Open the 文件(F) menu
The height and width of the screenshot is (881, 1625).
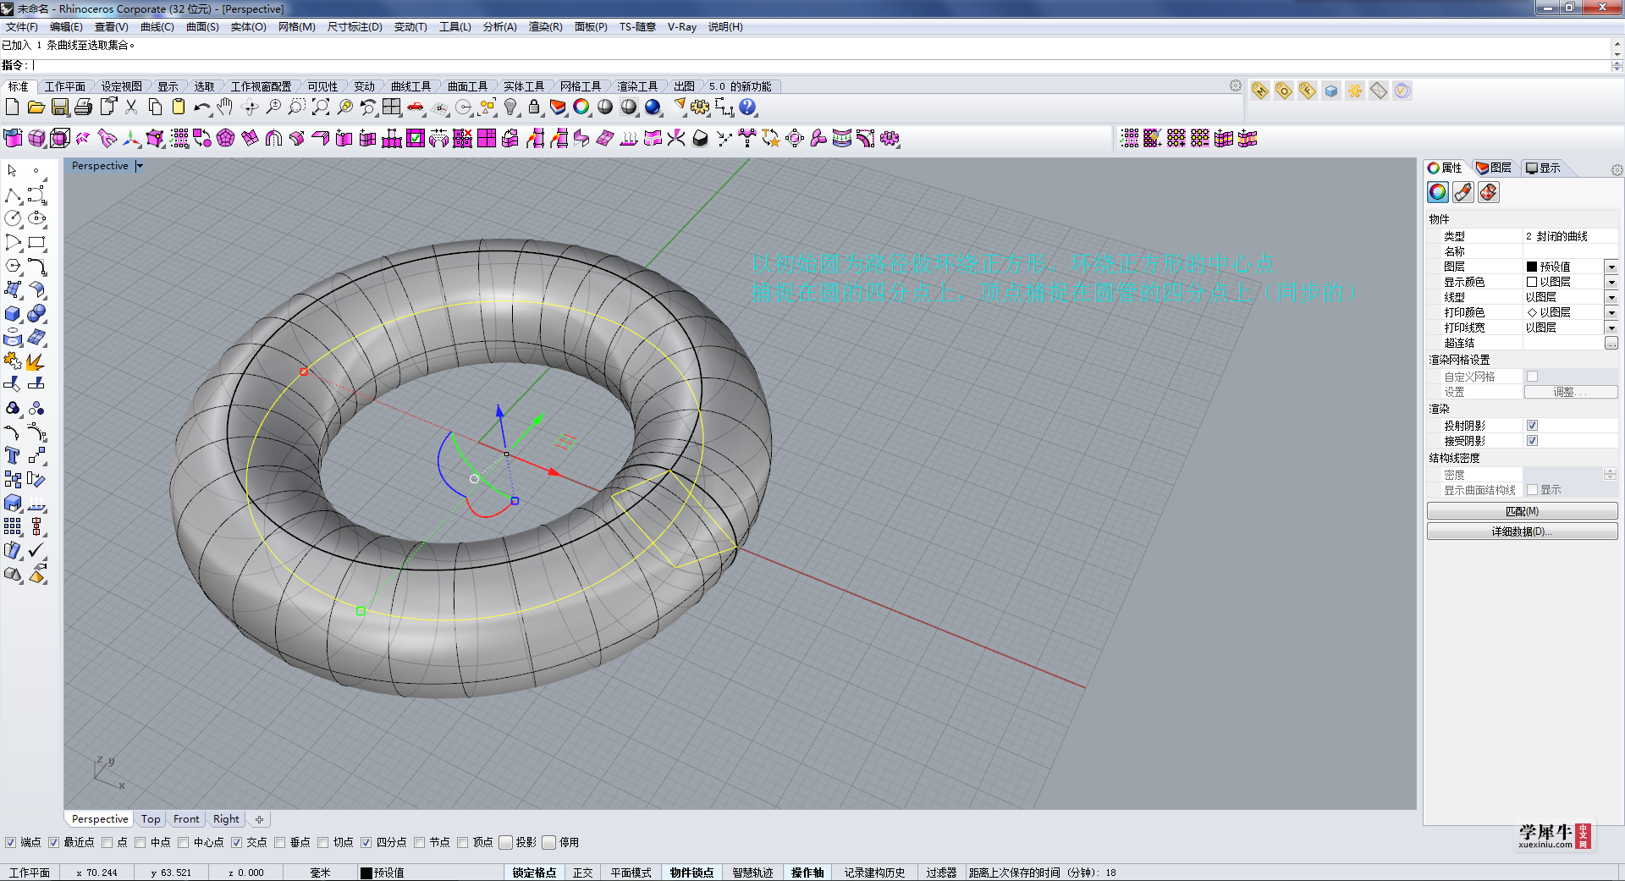point(21,27)
